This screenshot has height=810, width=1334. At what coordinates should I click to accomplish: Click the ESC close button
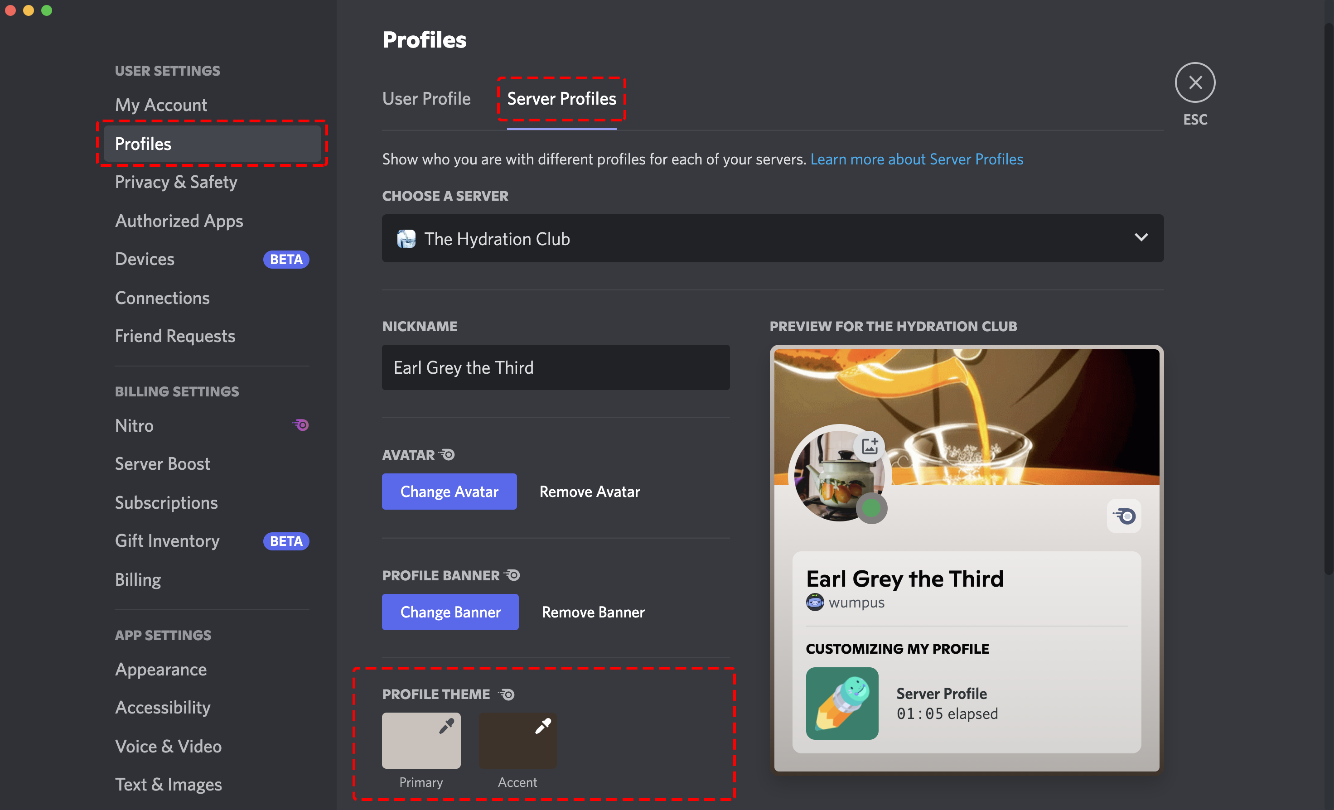point(1196,83)
